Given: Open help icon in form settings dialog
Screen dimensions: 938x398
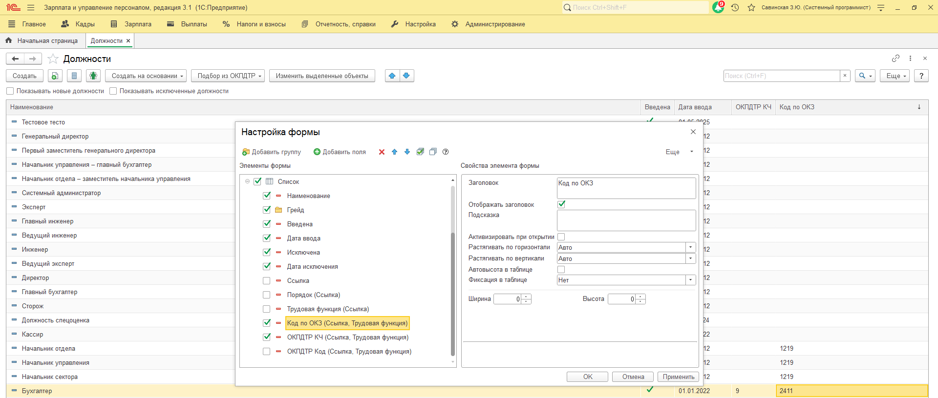Looking at the screenshot, I should click(x=446, y=152).
